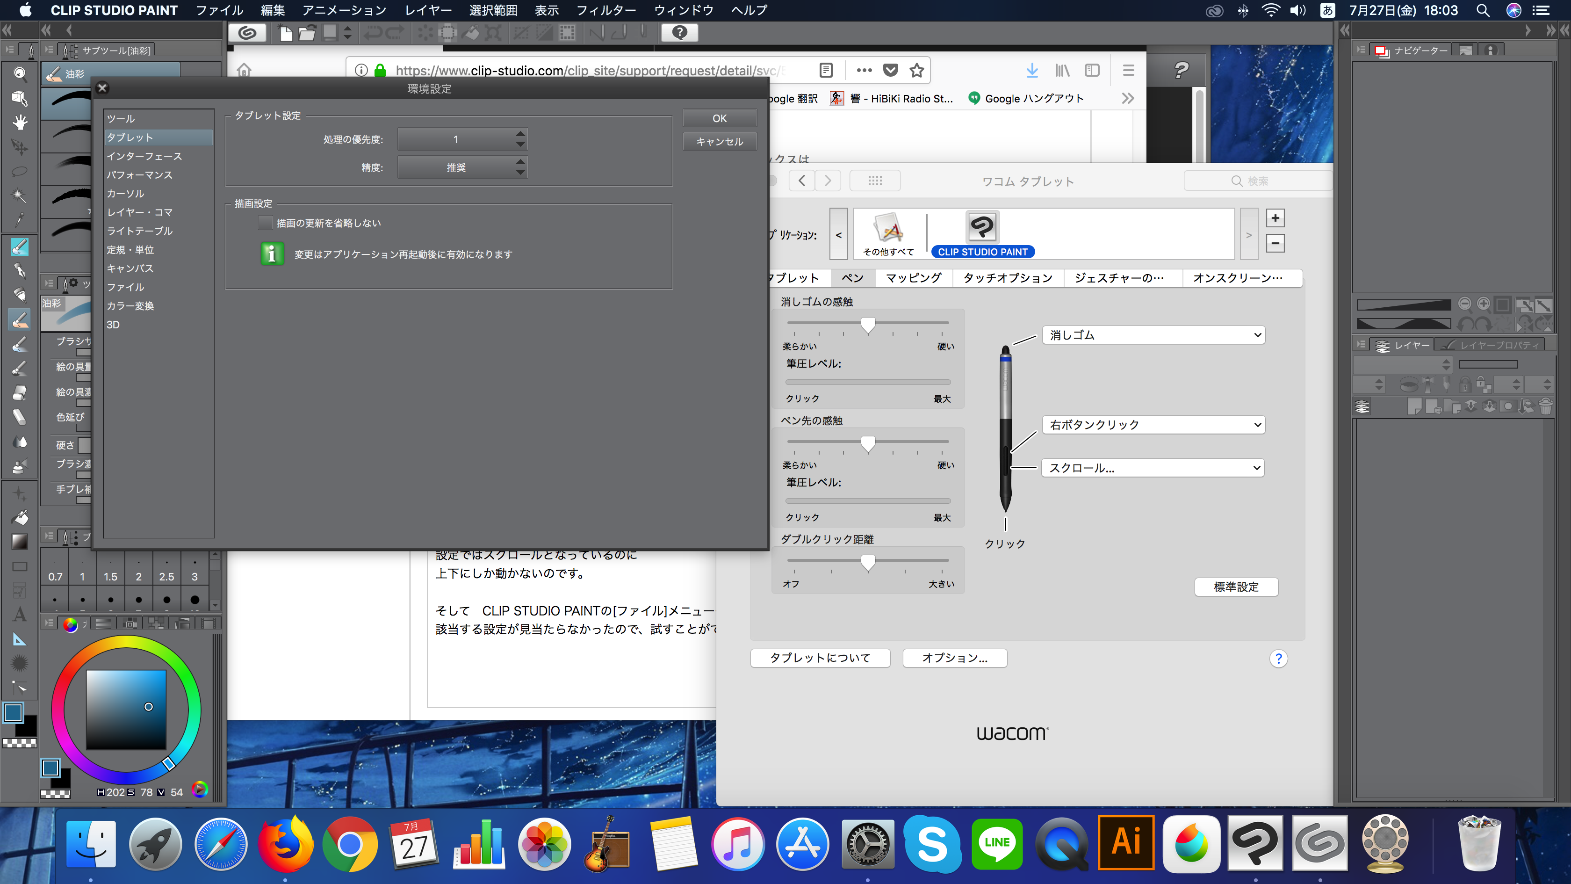The width and height of the screenshot is (1571, 884).
Task: Click the plus button to add application
Action: click(x=1275, y=218)
